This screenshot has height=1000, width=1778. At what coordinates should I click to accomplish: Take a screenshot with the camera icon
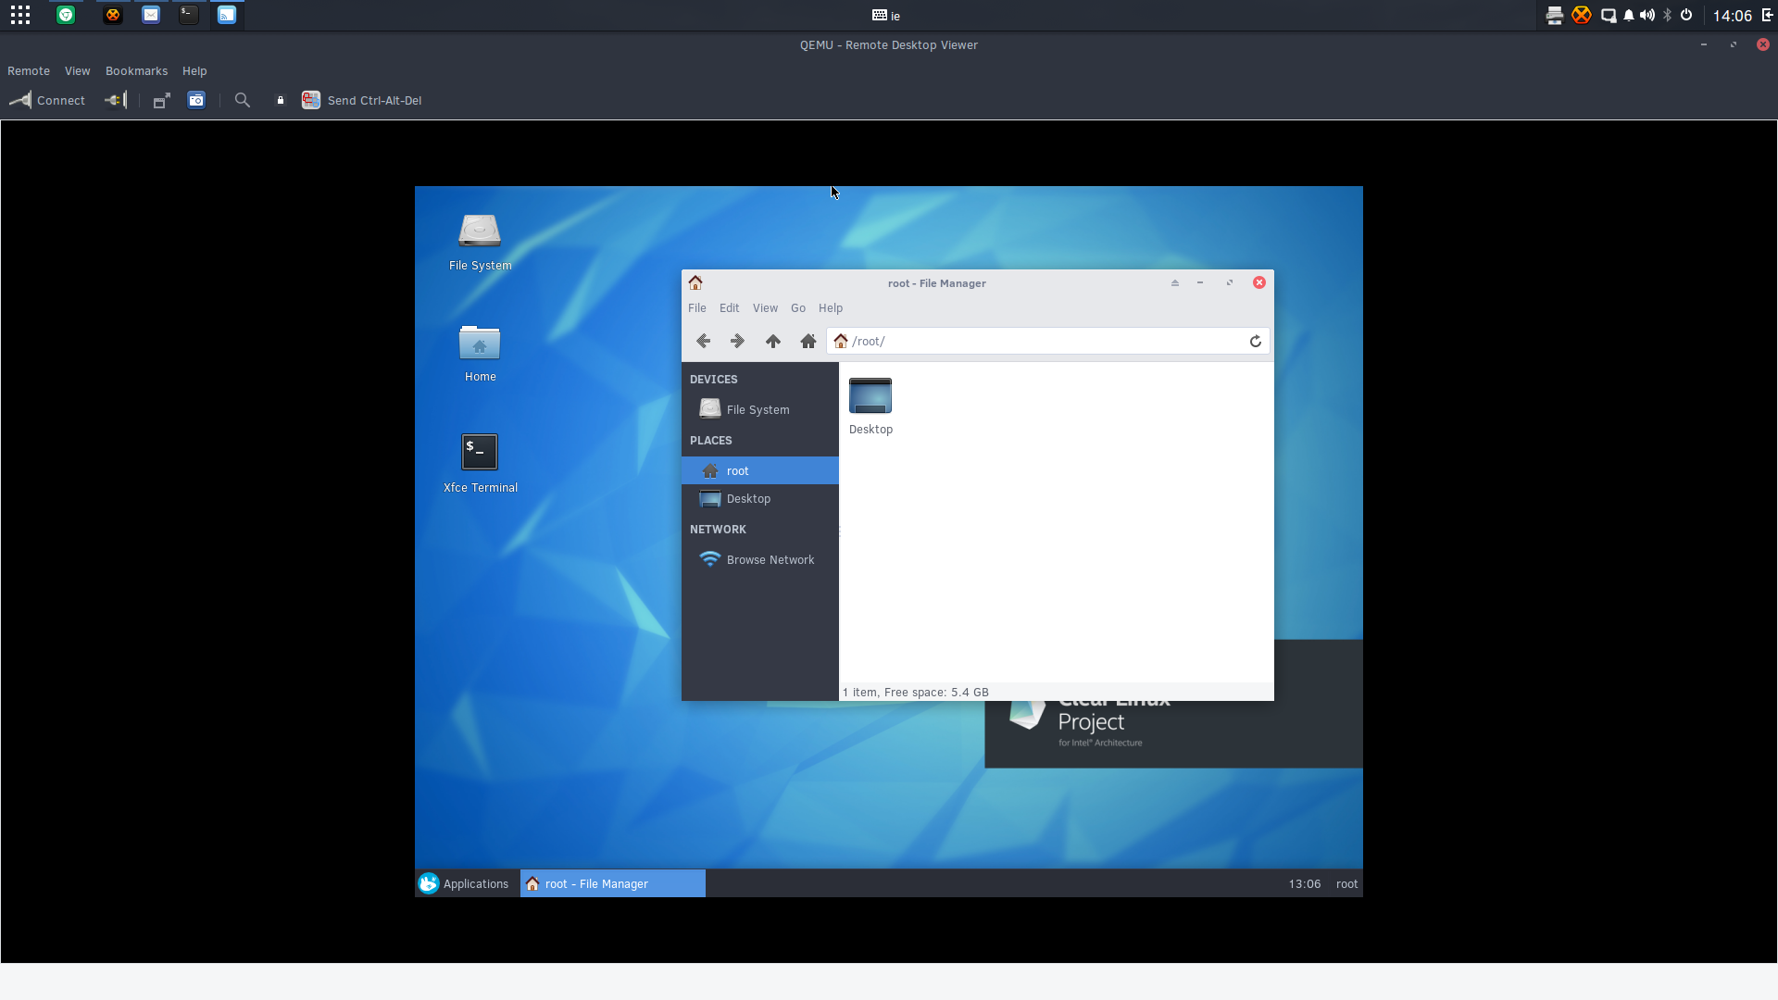click(x=196, y=100)
